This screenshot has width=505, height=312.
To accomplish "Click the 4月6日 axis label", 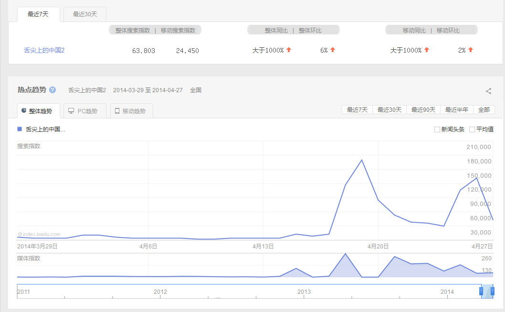I will coord(148,246).
